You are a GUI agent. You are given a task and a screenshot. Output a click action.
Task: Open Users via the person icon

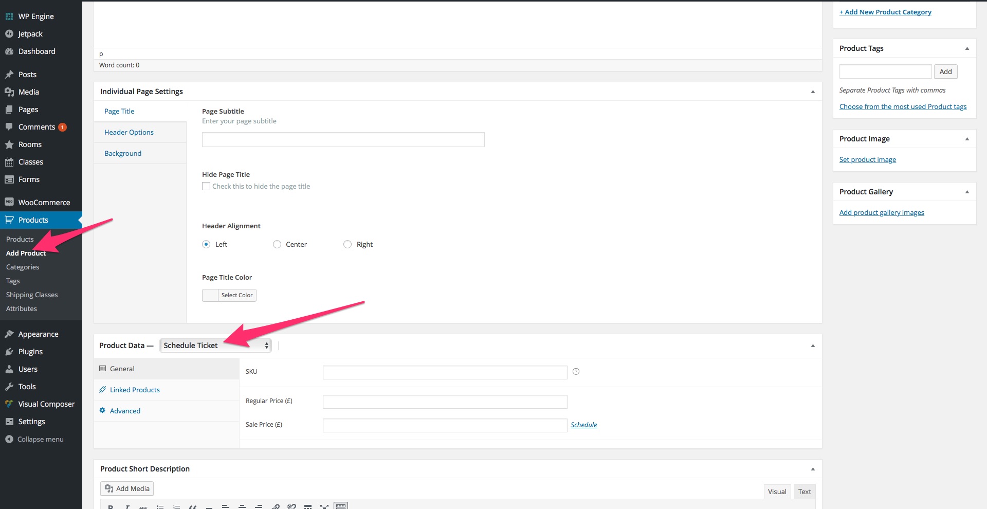tap(9, 369)
